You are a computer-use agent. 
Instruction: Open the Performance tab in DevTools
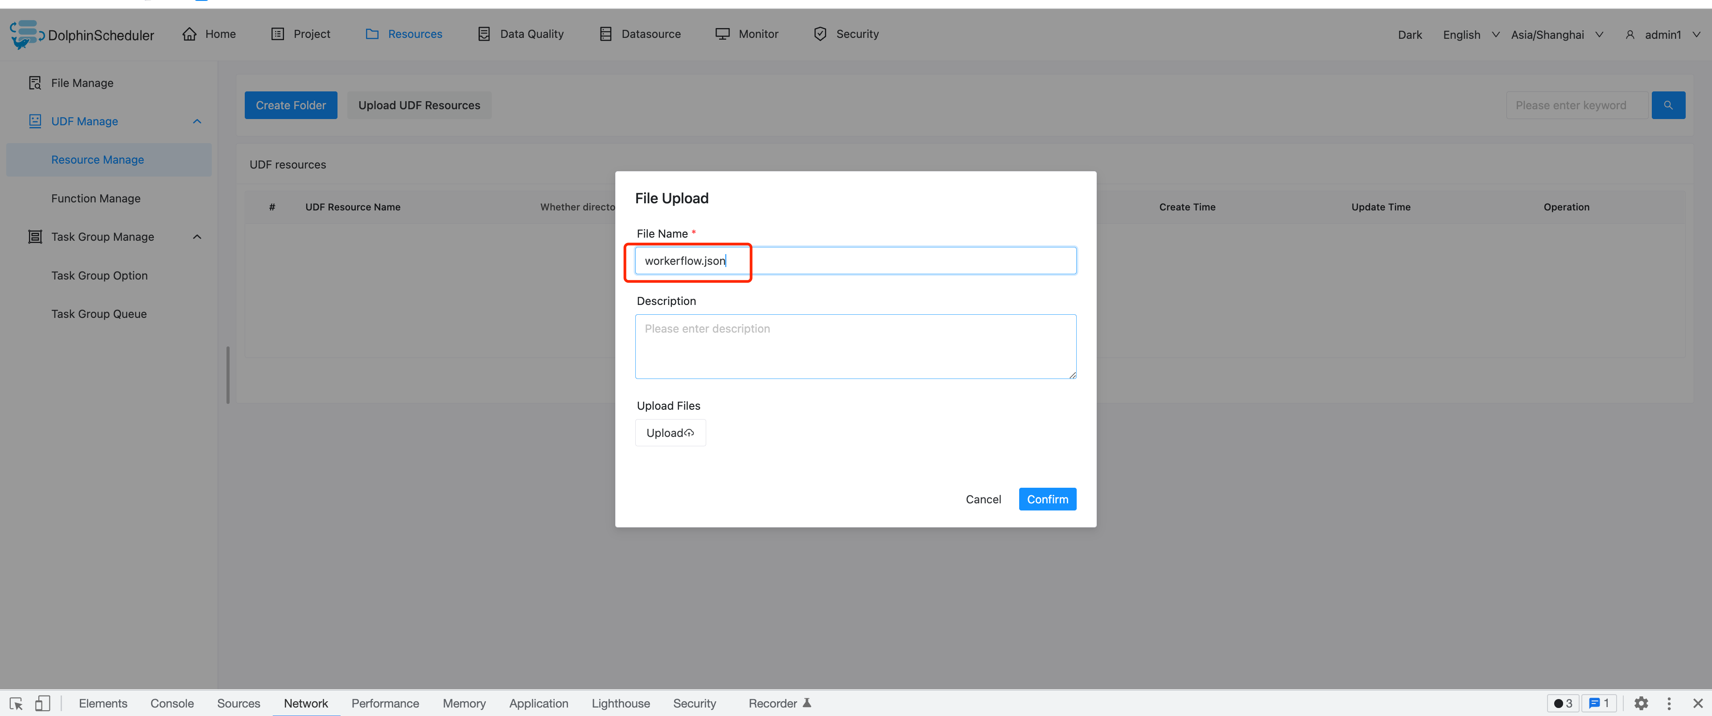tap(386, 703)
